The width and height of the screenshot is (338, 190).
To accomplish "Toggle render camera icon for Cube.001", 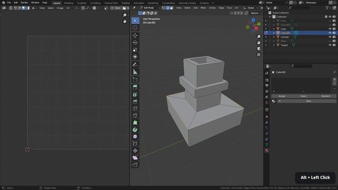I will point(334,33).
